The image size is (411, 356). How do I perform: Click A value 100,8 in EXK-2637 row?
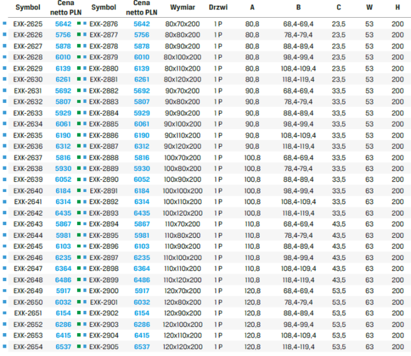(252, 158)
